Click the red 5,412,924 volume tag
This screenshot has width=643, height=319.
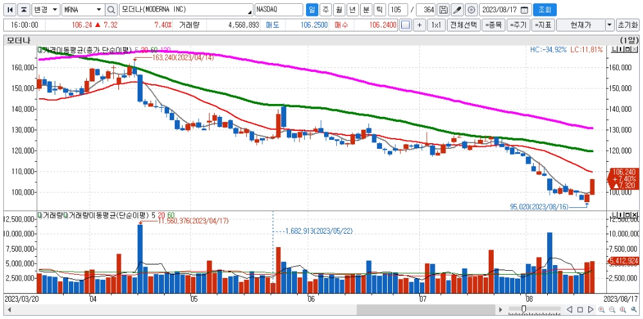click(623, 261)
